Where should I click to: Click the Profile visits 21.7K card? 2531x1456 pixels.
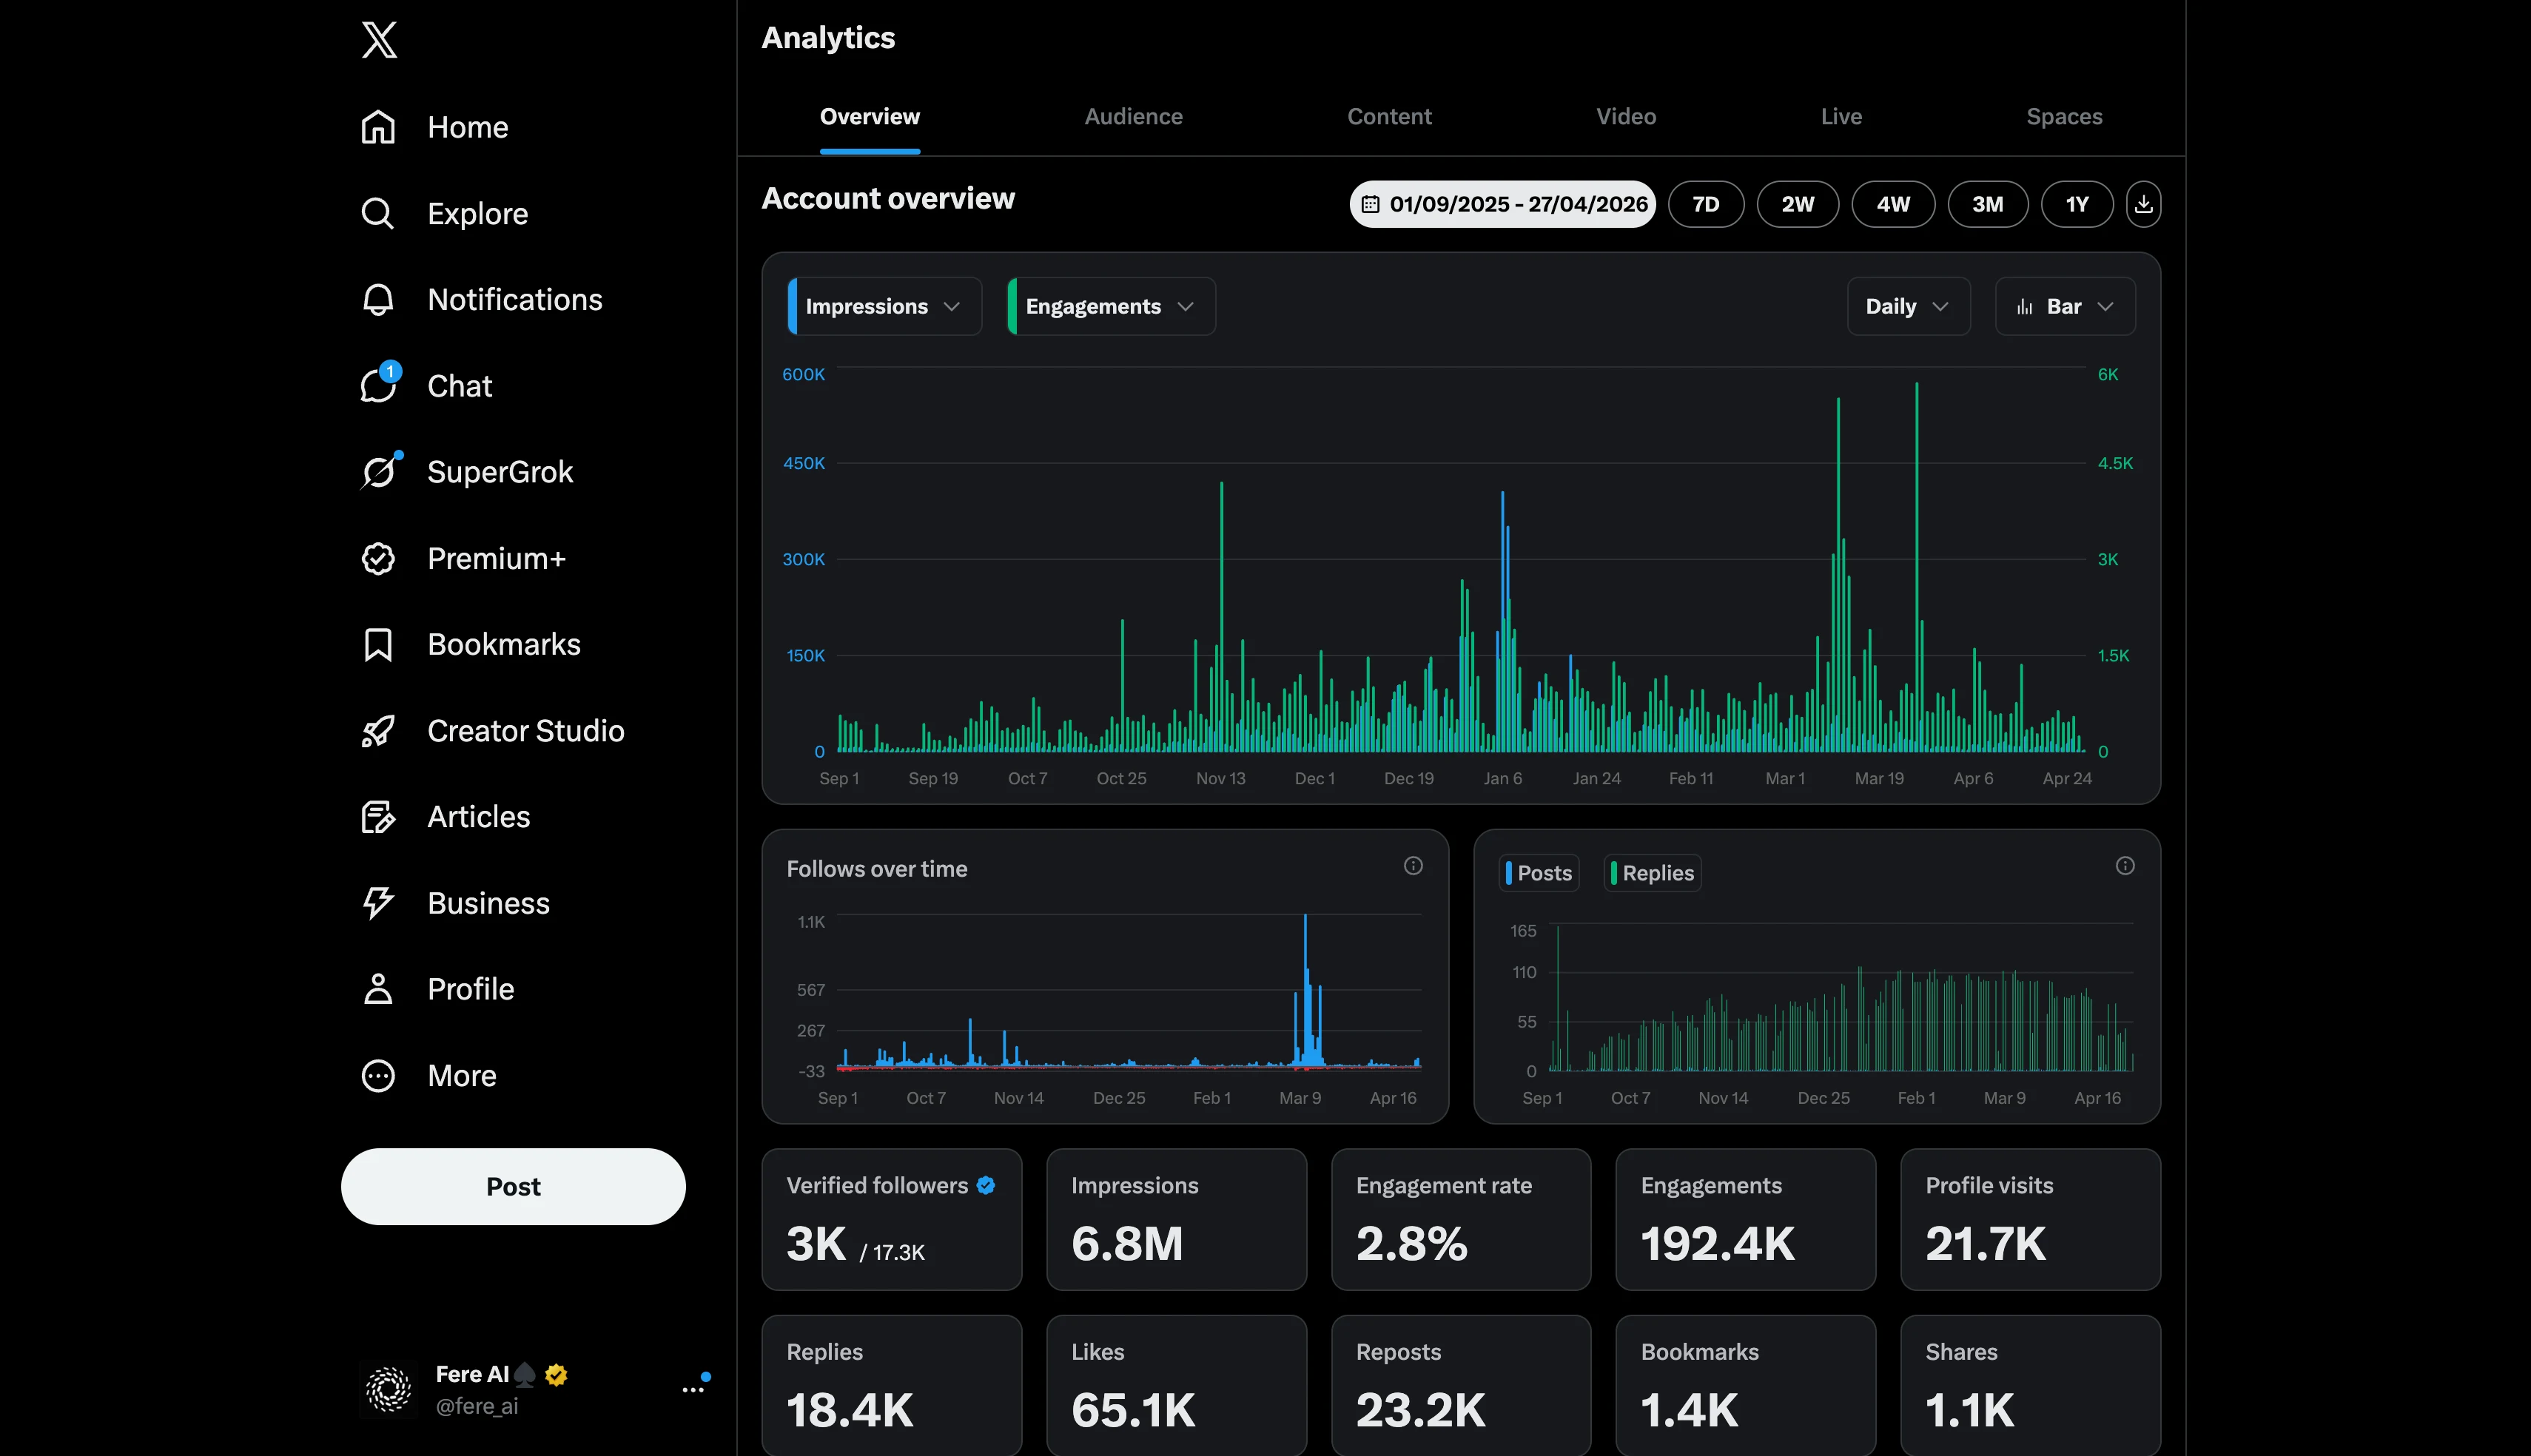[x=2030, y=1219]
